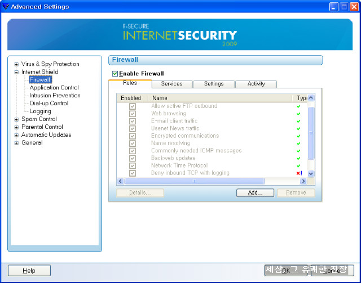
Task: Select the Encrypted communications rule name
Action: click(x=185, y=136)
